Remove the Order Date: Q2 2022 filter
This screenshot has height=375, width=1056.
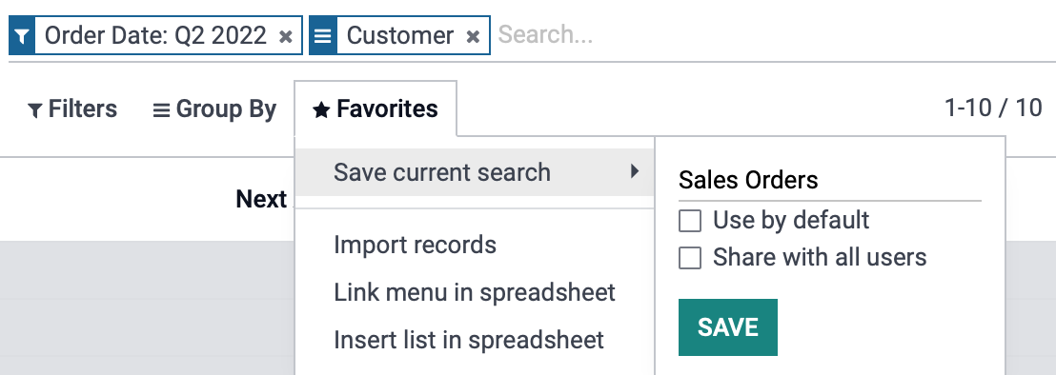(x=286, y=35)
